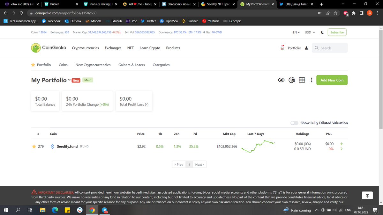
Task: Click the browser address bar URL
Action: click(x=66, y=13)
